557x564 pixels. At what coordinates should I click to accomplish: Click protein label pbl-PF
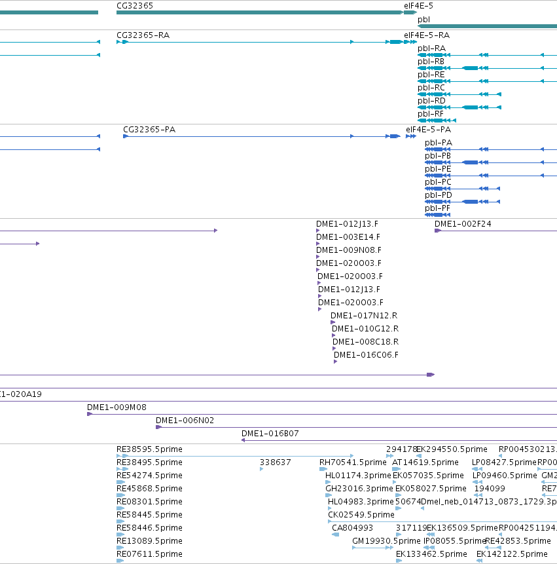tap(437, 208)
